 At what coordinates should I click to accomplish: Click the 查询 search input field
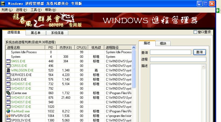click(x=170, y=52)
